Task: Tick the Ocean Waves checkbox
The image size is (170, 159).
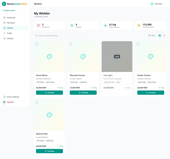Action: (x=37, y=44)
